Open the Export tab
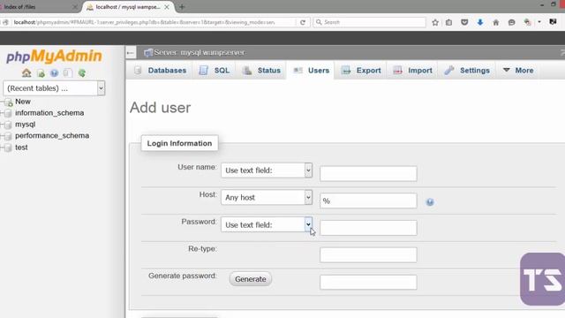 pos(361,71)
